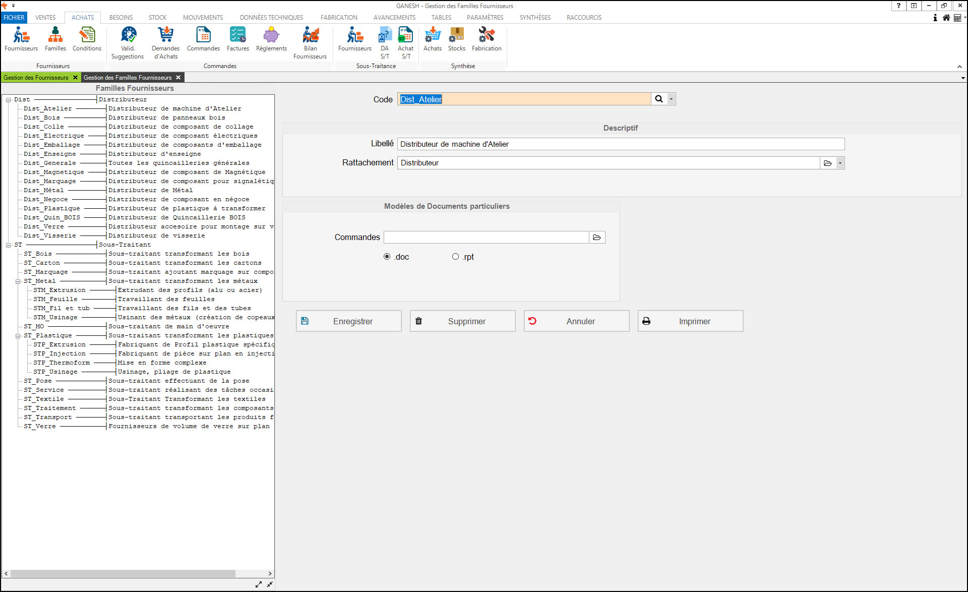This screenshot has height=592, width=968.
Task: Open Bilan Fournisseurs in the ribbon
Action: 310,42
